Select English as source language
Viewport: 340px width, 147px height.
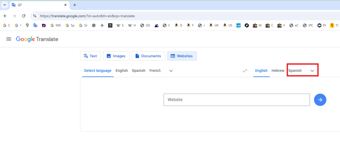(x=122, y=71)
